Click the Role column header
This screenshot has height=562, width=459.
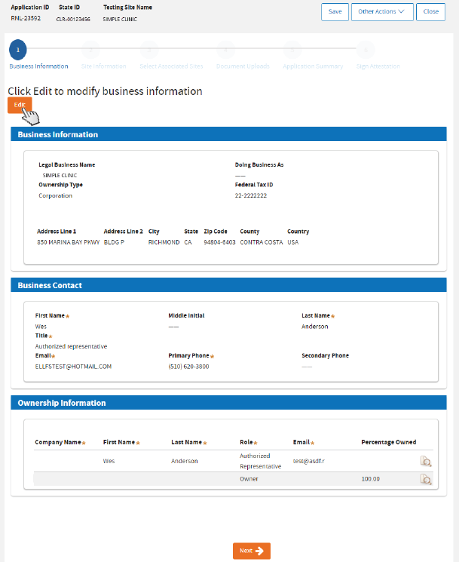pyautogui.click(x=247, y=442)
